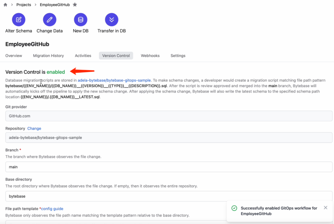The width and height of the screenshot is (334, 224).
Task: Click the Change Data pencil icon
Action: click(49, 20)
